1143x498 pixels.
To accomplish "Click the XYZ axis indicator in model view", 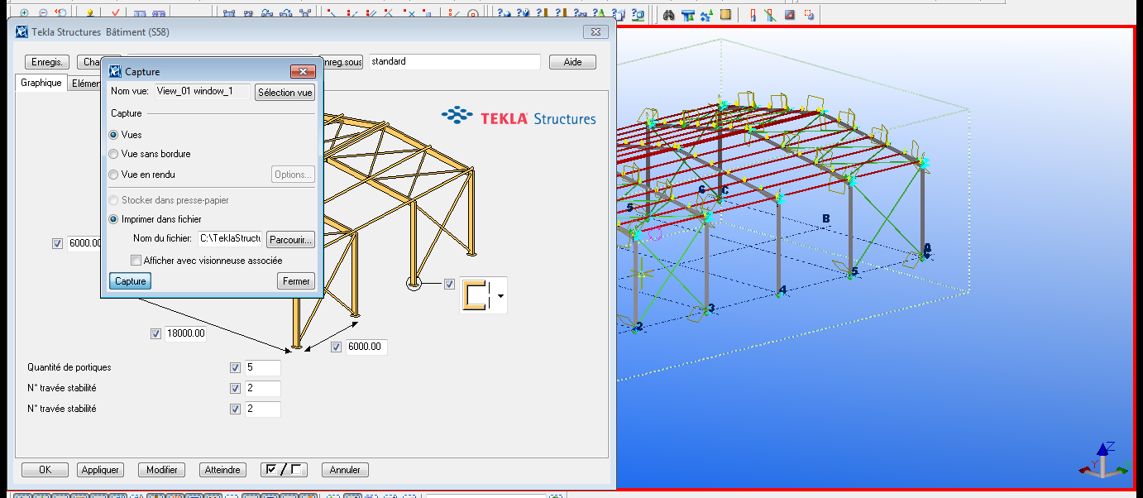I will click(x=1104, y=460).
